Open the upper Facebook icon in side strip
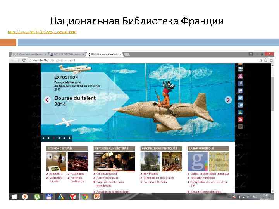 (240, 83)
